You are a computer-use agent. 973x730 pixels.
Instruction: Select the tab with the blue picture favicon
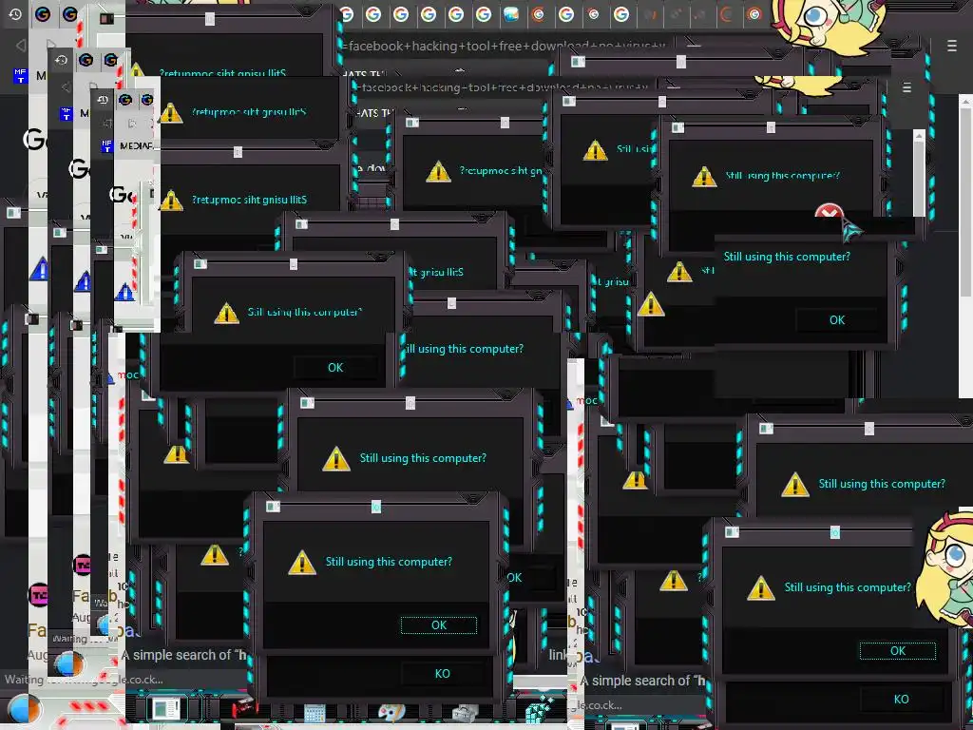[510, 14]
